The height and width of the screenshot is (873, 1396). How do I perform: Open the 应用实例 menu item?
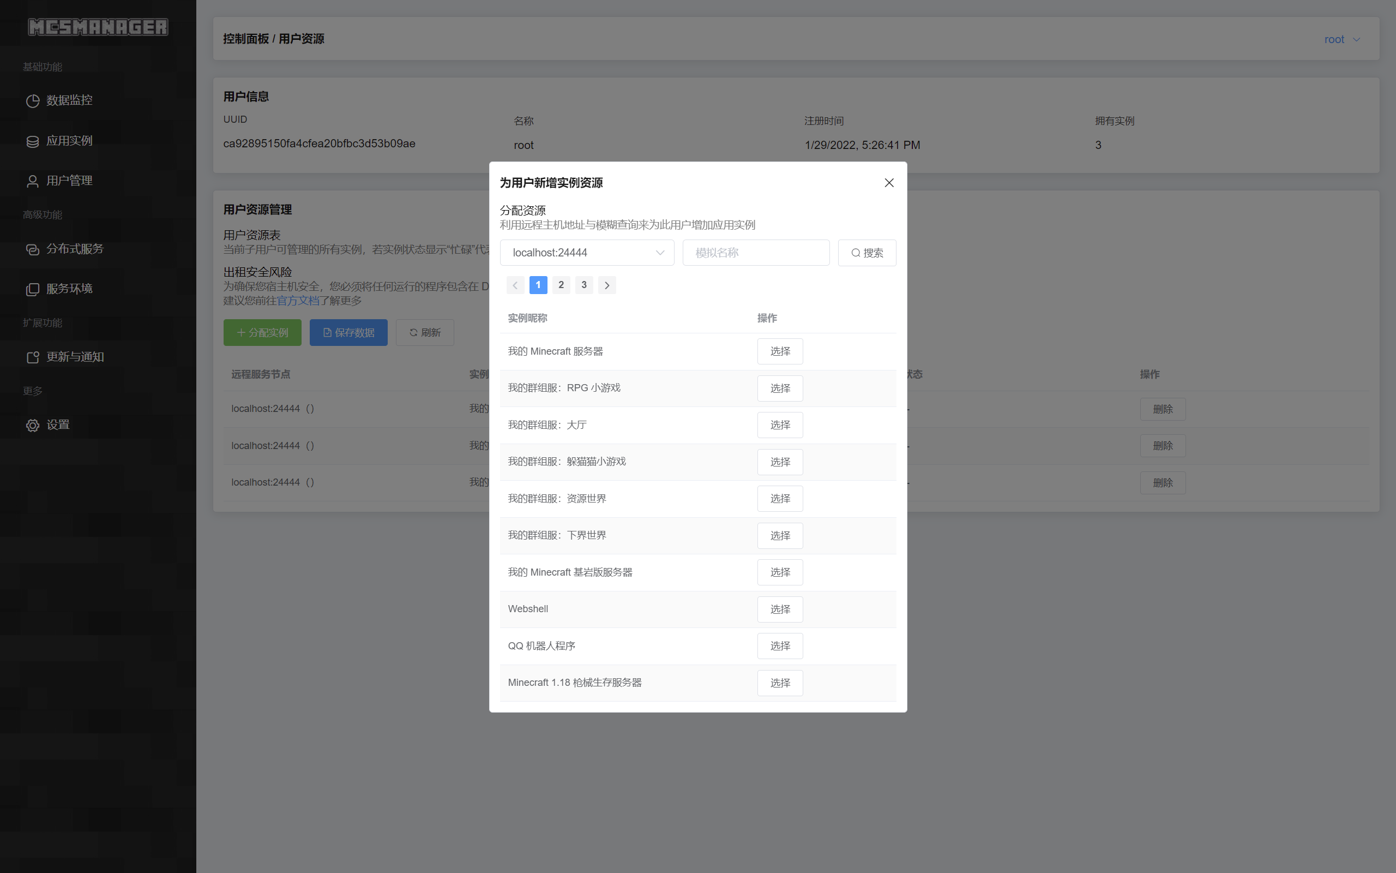(69, 141)
